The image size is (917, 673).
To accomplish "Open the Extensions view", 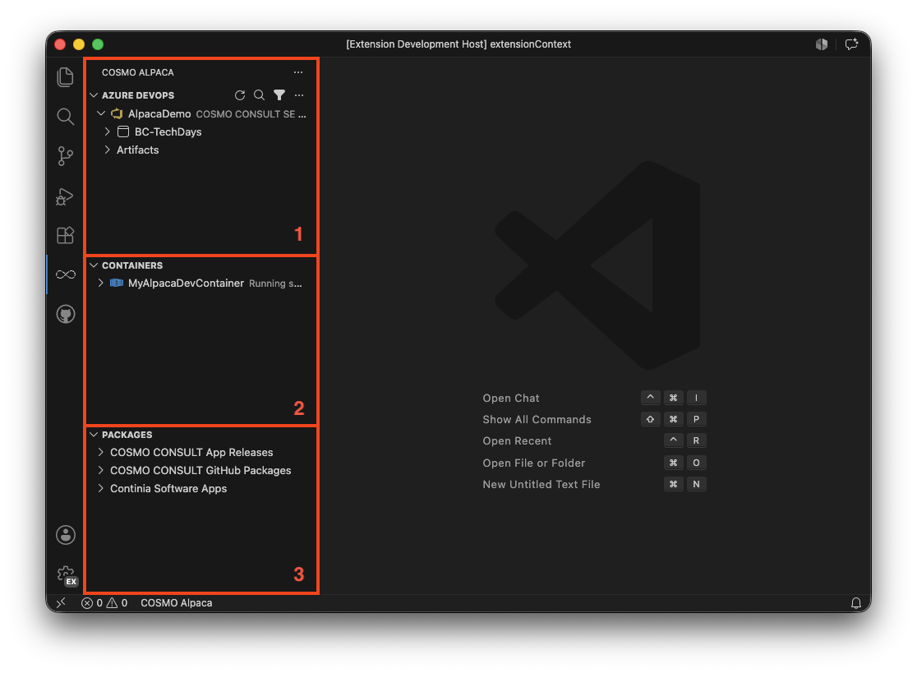I will pos(66,235).
